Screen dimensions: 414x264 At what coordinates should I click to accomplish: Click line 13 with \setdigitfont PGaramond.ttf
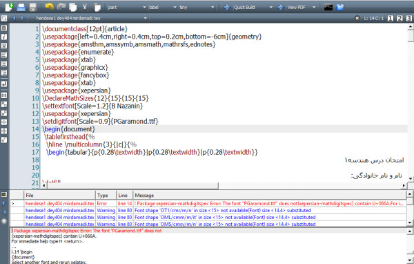(100, 122)
